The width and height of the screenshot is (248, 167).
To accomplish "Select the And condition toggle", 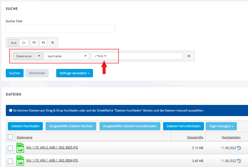I will [13, 43].
